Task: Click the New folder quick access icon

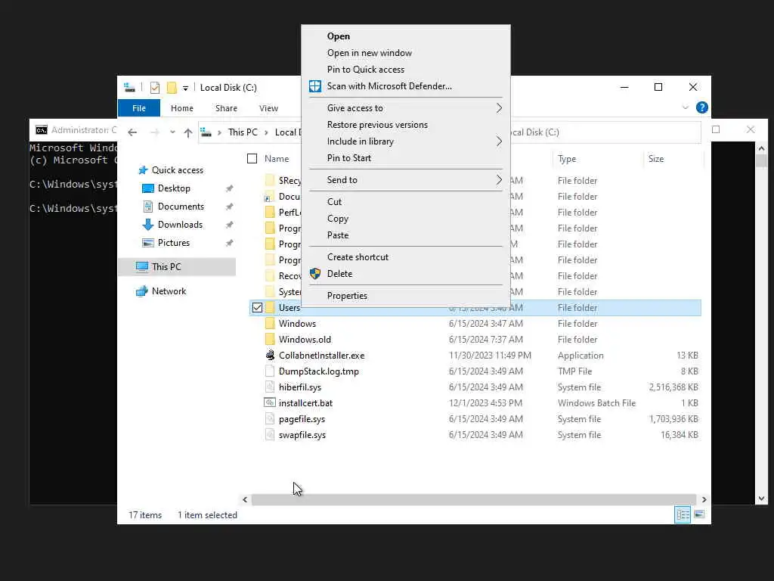Action: (172, 88)
